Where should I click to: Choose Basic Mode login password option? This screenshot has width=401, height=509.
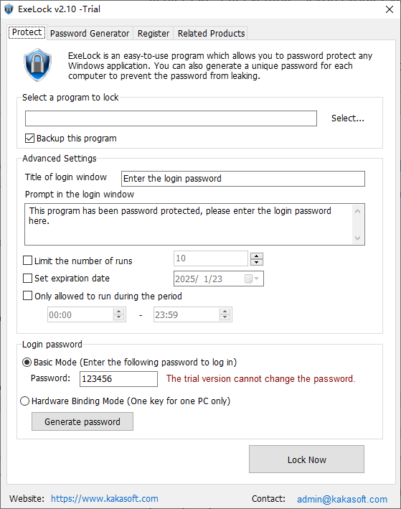pyautogui.click(x=27, y=363)
